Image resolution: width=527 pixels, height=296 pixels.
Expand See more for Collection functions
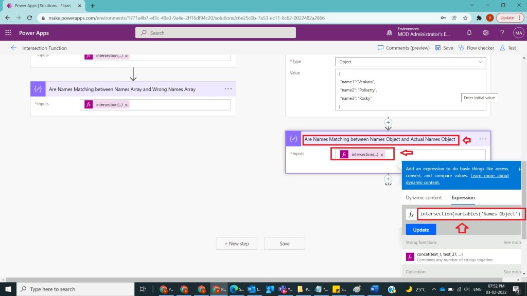click(512, 272)
